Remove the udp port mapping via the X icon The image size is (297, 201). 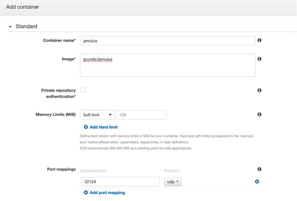pos(257,181)
